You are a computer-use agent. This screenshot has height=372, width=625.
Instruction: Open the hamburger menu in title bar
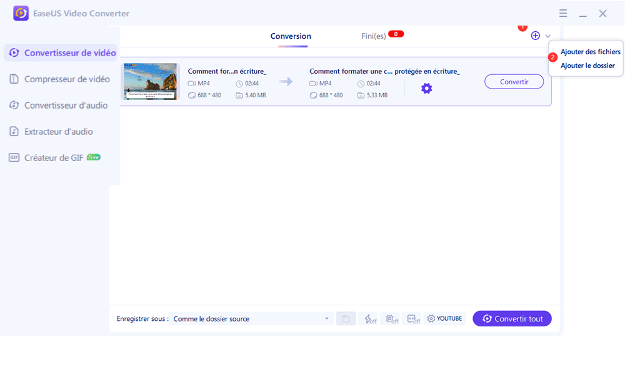tap(563, 13)
